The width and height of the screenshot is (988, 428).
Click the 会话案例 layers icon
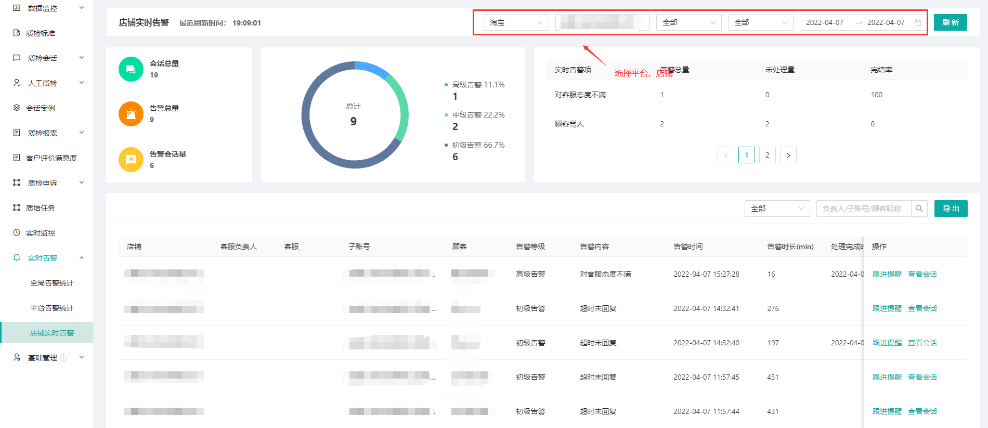[x=17, y=108]
